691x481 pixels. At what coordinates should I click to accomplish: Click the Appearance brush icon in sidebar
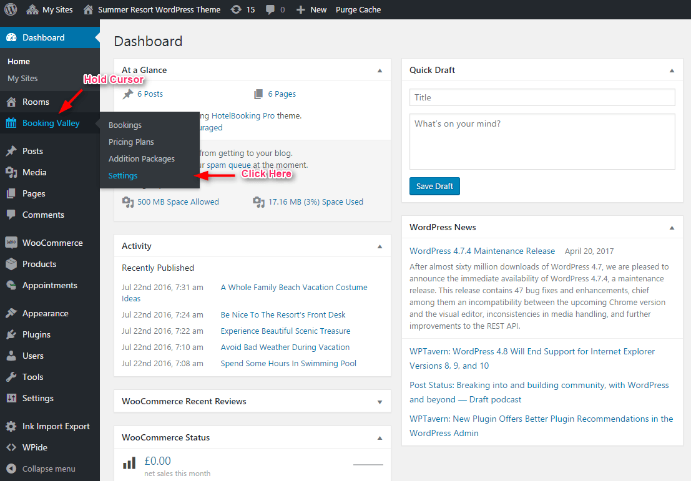pos(11,313)
